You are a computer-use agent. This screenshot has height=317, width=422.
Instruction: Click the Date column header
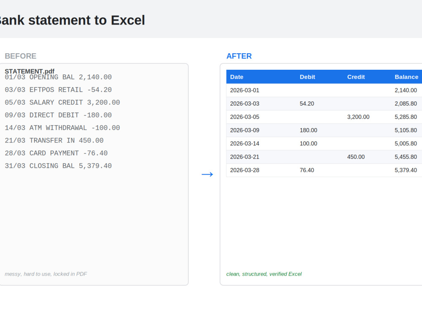(x=261, y=77)
